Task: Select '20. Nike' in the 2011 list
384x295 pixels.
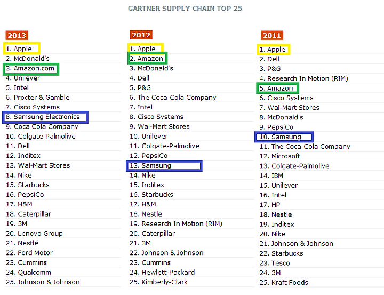Action: click(273, 234)
